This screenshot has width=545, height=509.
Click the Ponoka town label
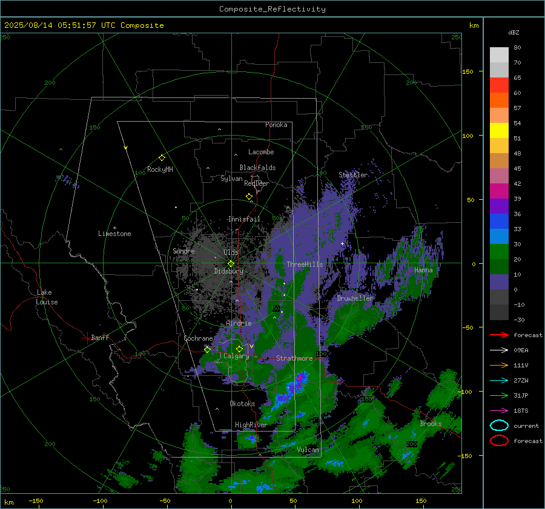coord(276,125)
